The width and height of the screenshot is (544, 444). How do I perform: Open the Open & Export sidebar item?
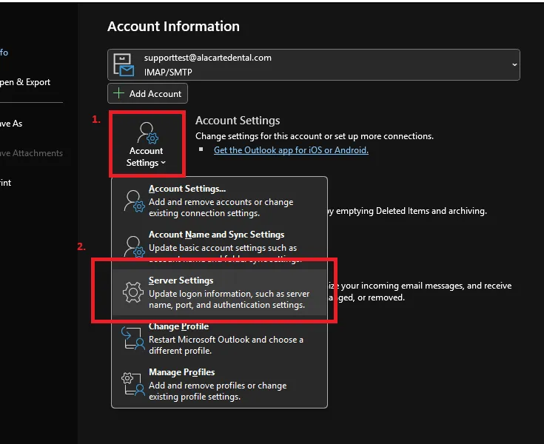pos(25,82)
